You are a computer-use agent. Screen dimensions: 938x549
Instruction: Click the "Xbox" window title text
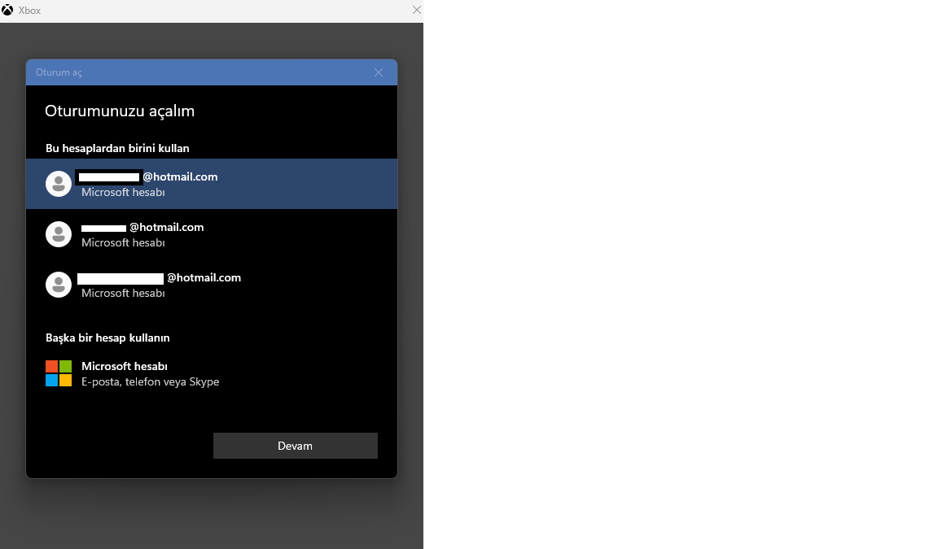[x=29, y=11]
